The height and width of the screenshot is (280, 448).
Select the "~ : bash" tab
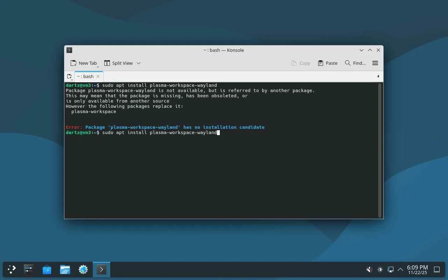85,76
